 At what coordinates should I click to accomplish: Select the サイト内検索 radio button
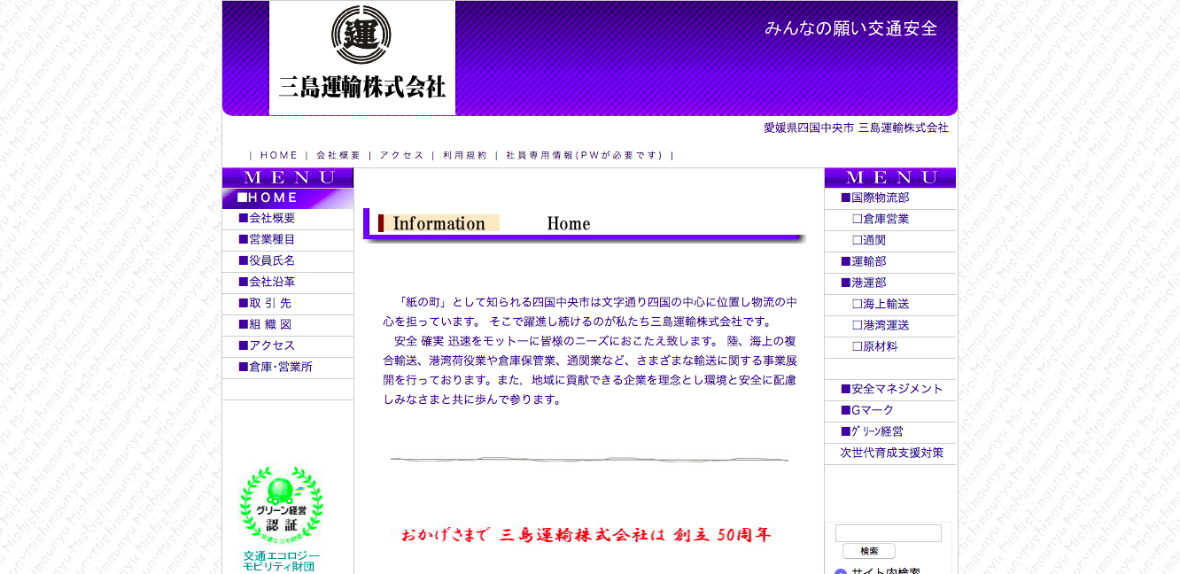(x=841, y=572)
